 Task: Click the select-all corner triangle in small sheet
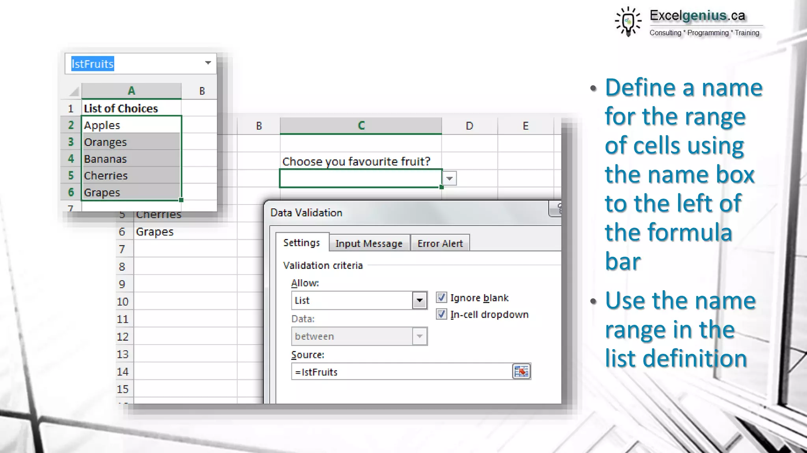74,91
